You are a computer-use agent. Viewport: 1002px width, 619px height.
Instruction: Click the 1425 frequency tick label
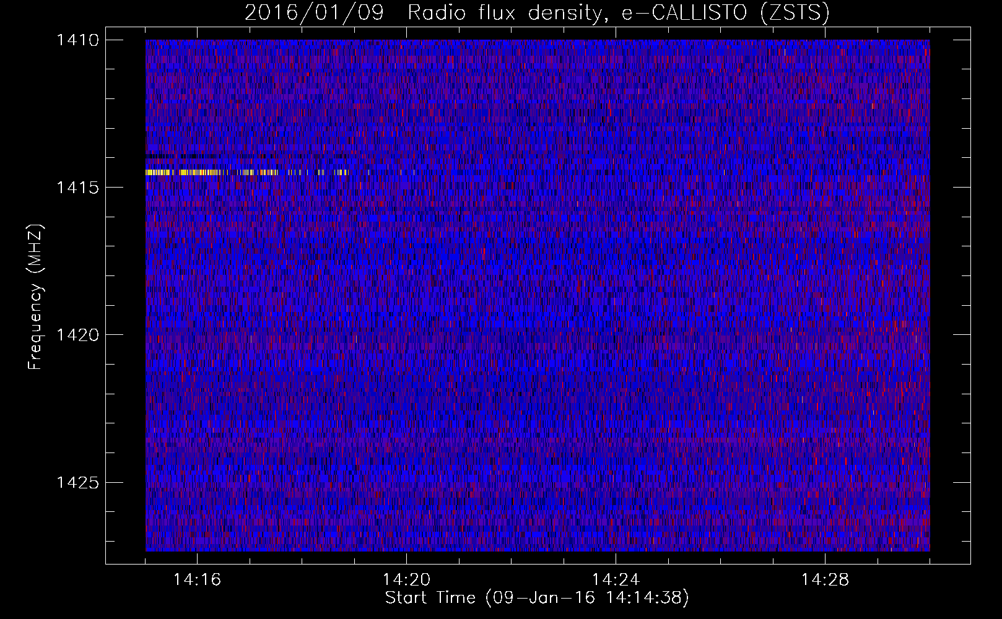click(77, 482)
